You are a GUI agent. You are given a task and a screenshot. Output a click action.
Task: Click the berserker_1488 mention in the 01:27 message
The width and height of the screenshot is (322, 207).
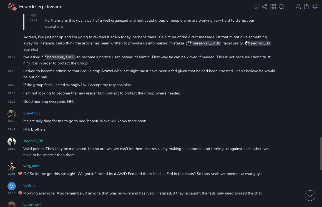(59, 57)
